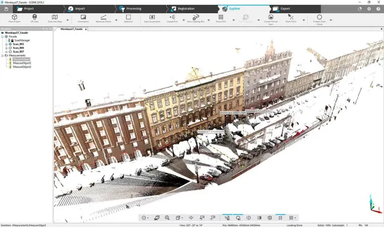Click the first flag marker icon in bottom toolbar

(202, 217)
